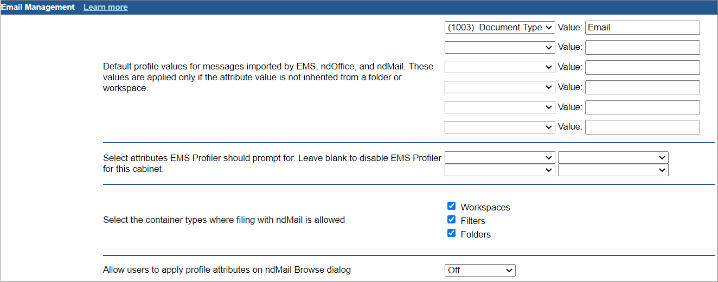This screenshot has width=718, height=282.
Task: Expand the bottom-left EMS Profiler attribute dropdown
Action: 499,170
